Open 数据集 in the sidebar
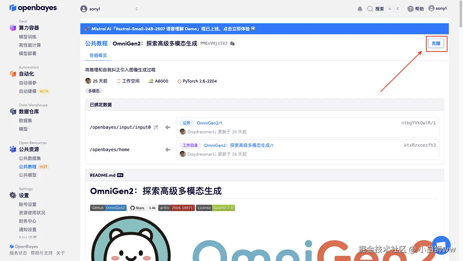Viewport: 463px width, 261px height. (x=25, y=120)
